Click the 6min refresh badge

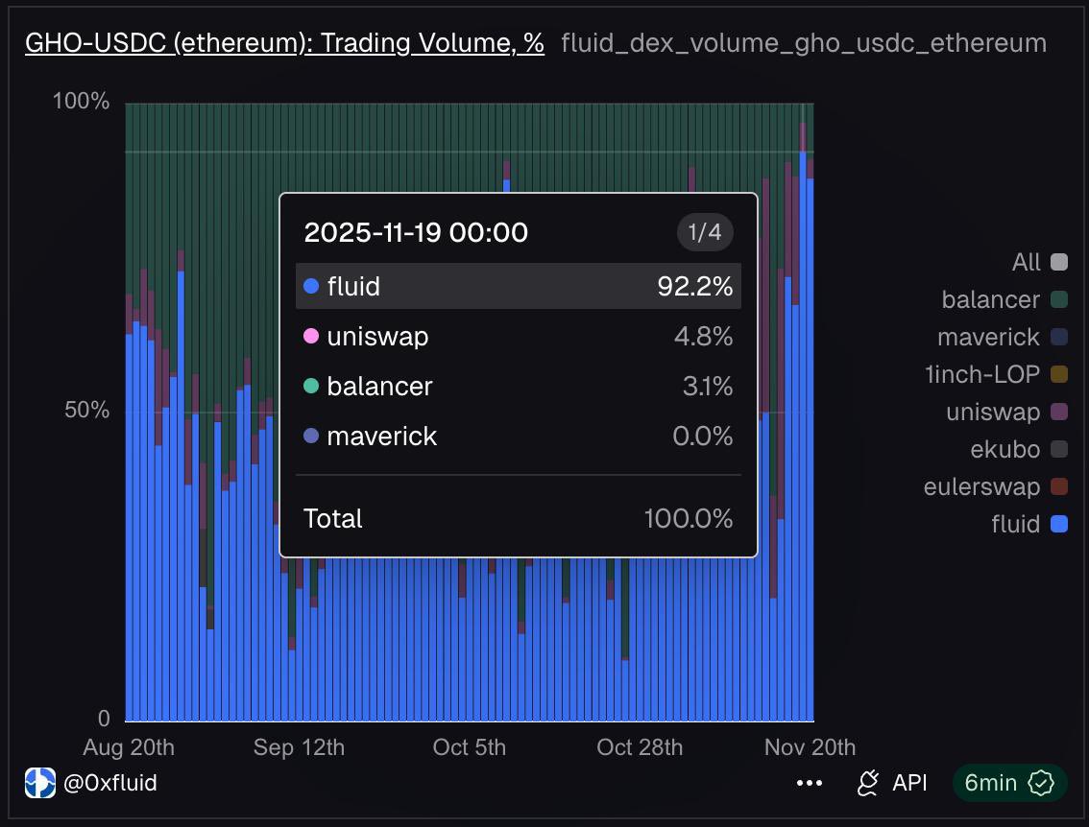1007,783
